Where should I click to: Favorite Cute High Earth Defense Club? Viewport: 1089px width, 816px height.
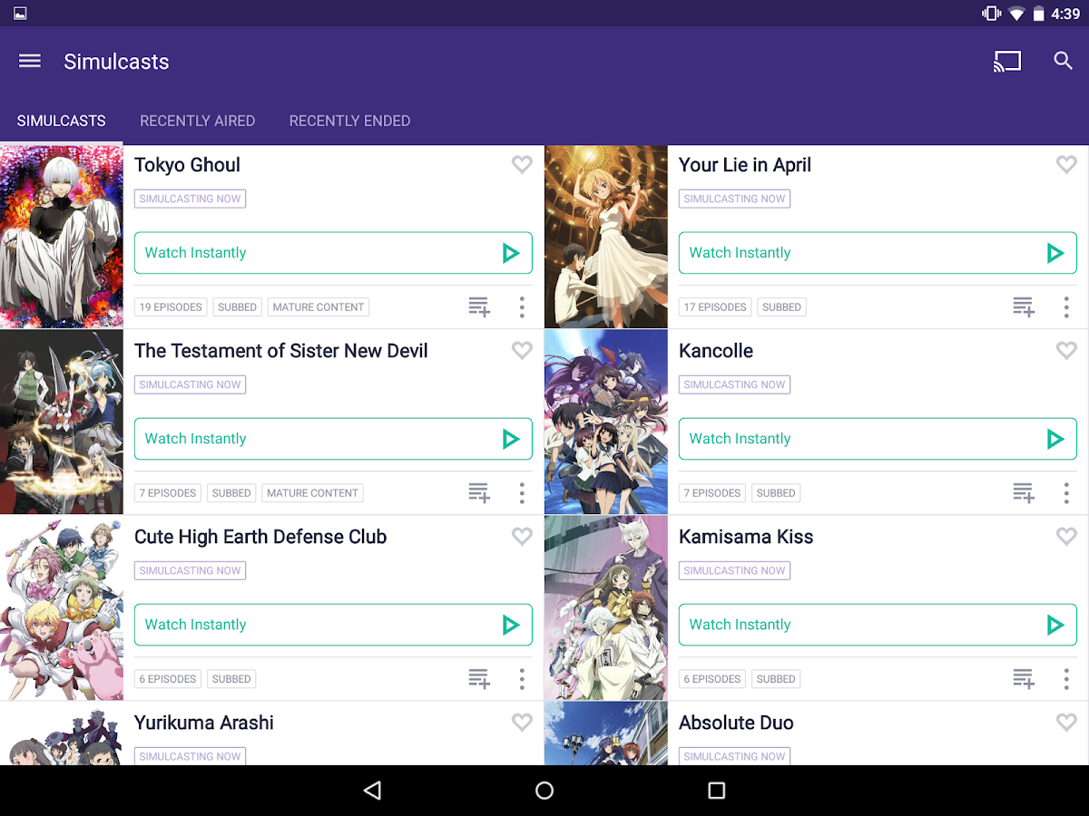tap(522, 537)
